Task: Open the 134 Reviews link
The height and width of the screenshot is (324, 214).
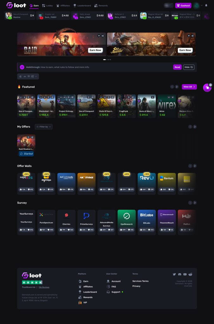Action: [44, 287]
